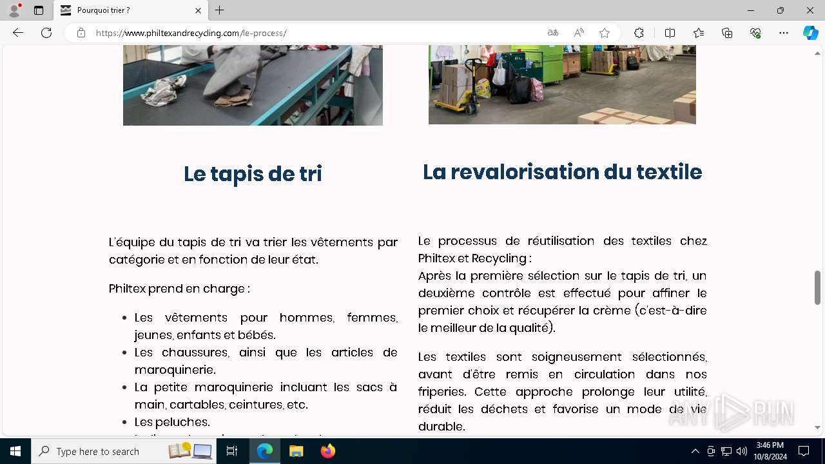Open the Collections icon
The width and height of the screenshot is (825, 464).
(727, 33)
